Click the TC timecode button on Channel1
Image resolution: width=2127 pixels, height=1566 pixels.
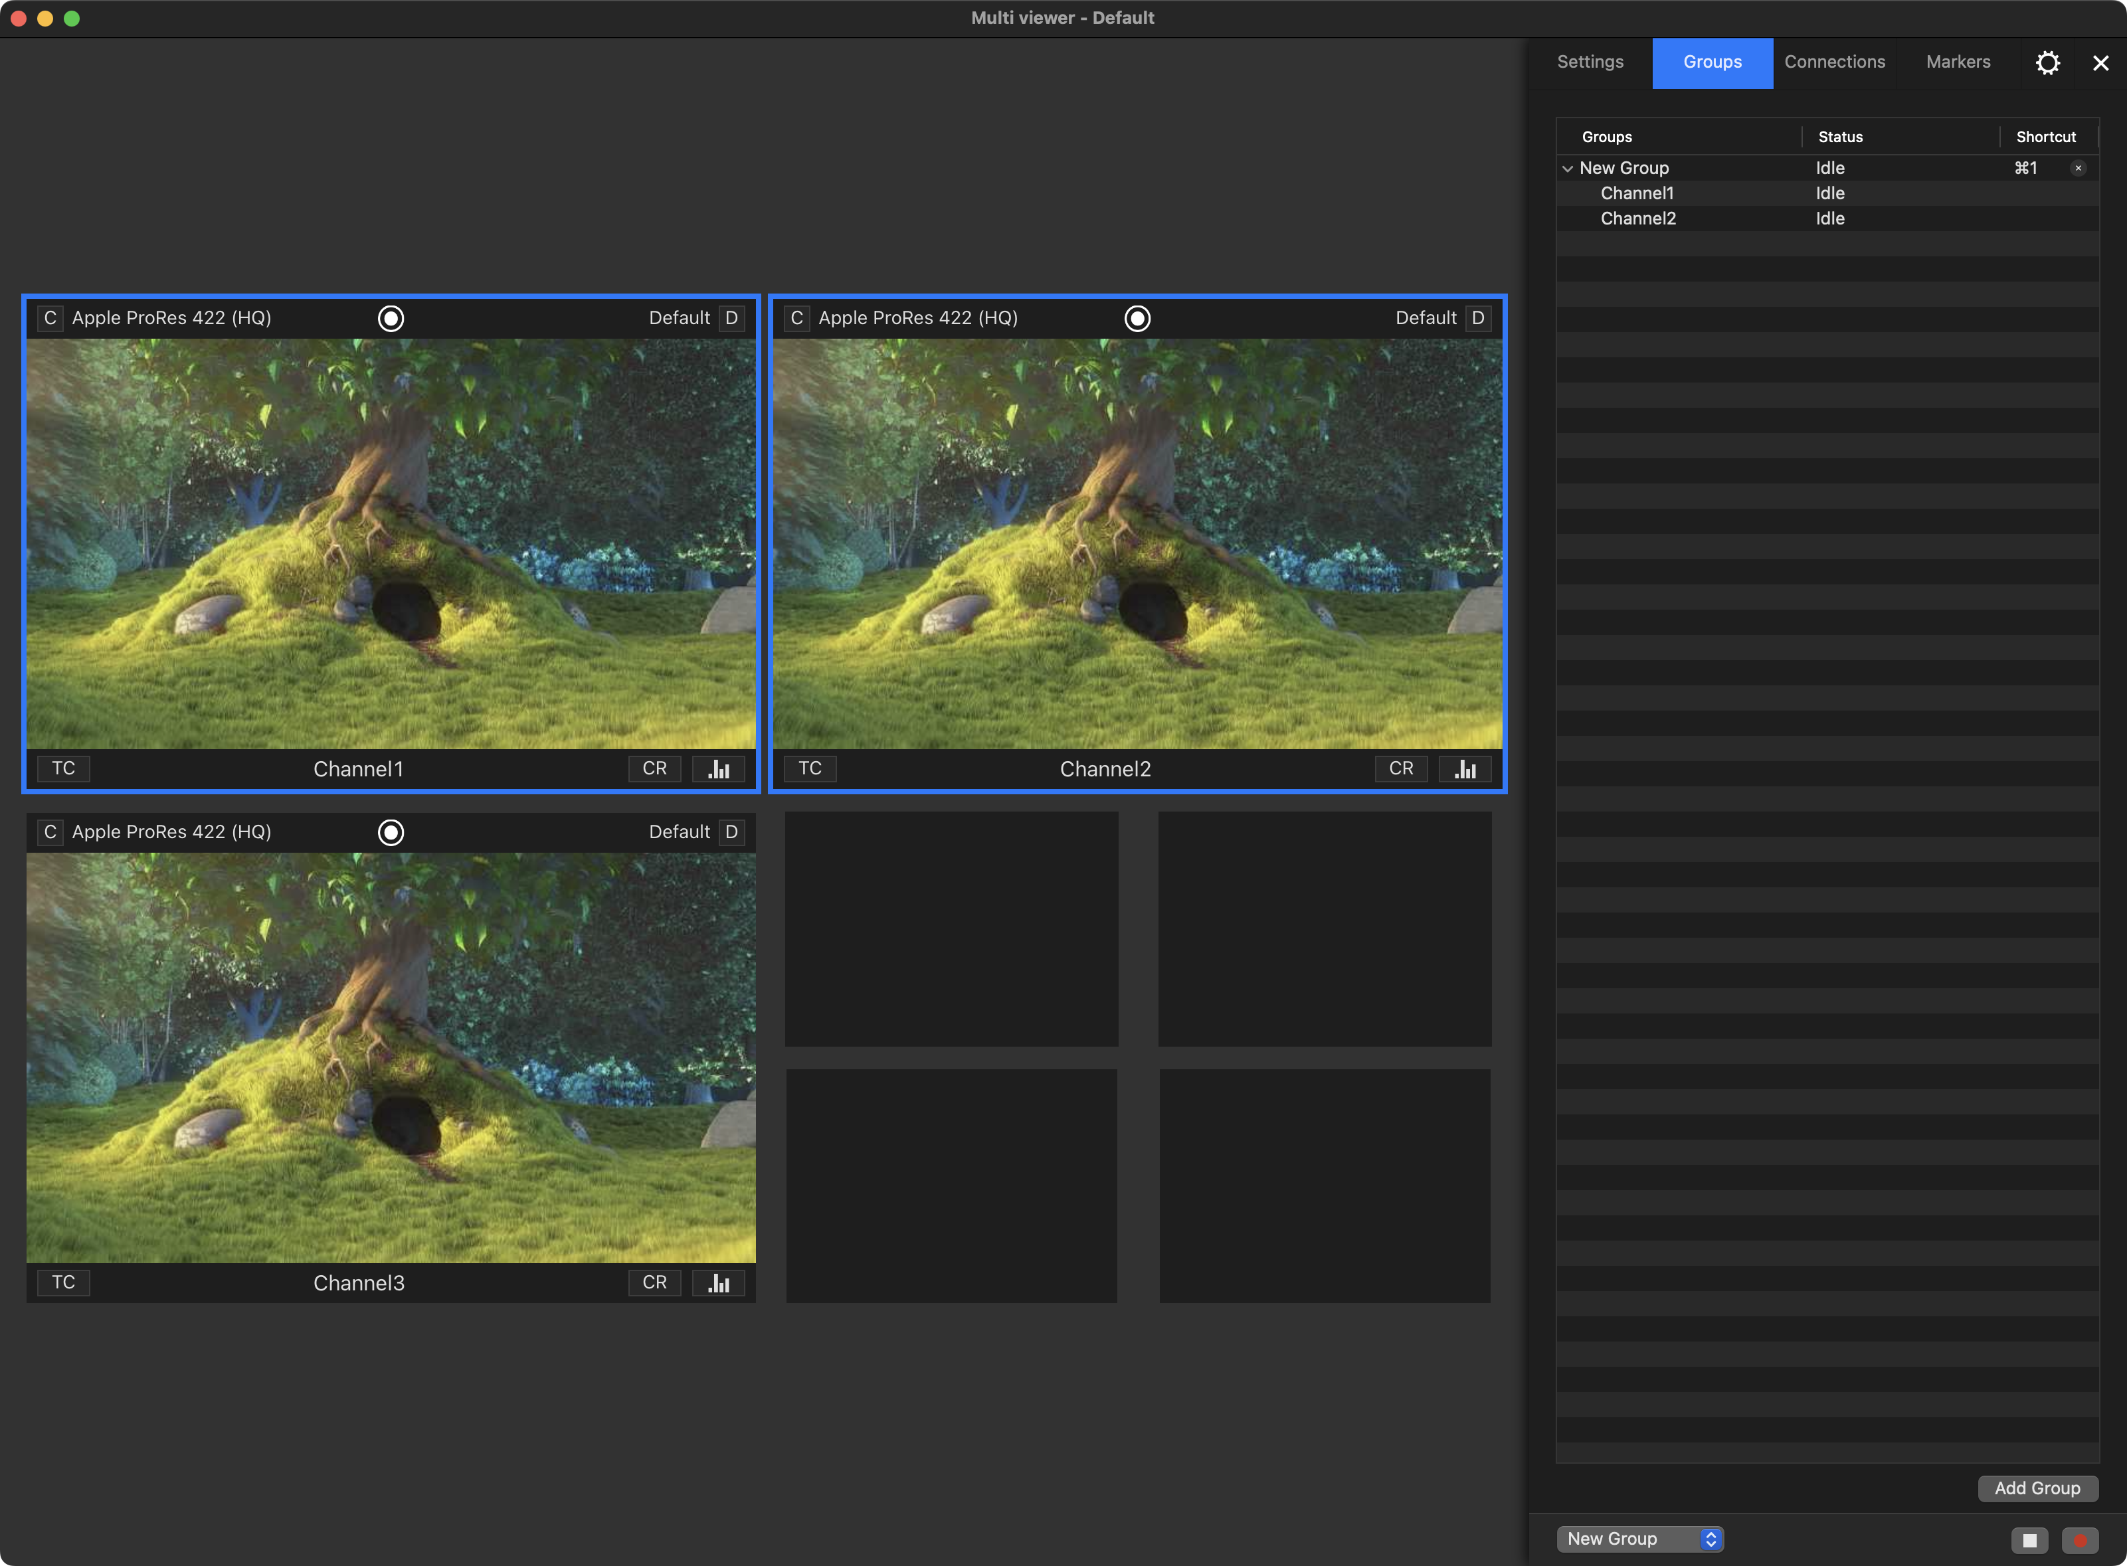click(64, 769)
